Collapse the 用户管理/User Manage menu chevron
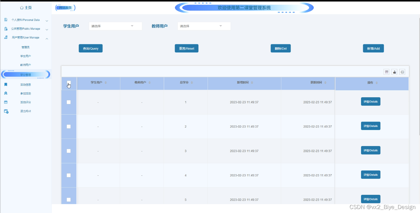The height and width of the screenshot is (213, 420). tap(47, 38)
